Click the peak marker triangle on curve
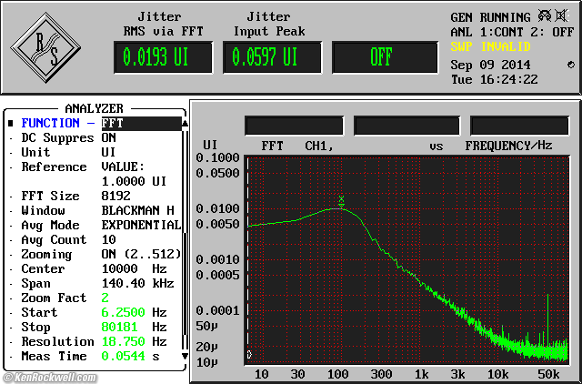Screen dimensions: 582x384 click(x=341, y=207)
